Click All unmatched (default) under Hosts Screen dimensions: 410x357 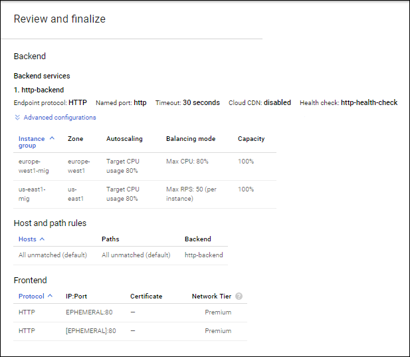coord(52,255)
